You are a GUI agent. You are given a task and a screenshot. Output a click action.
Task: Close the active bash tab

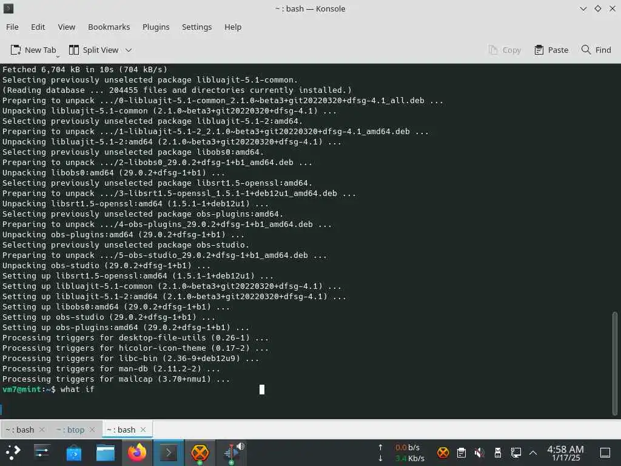[x=143, y=430]
